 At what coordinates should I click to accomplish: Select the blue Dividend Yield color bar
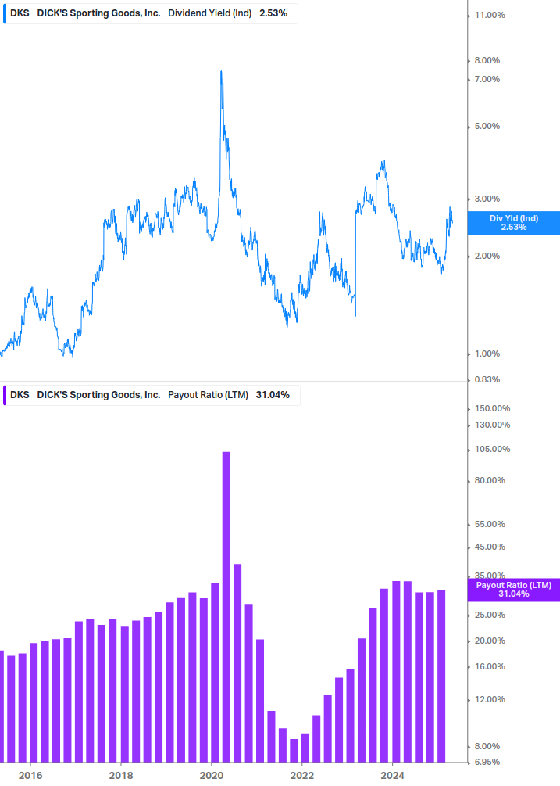pyautogui.click(x=5, y=13)
